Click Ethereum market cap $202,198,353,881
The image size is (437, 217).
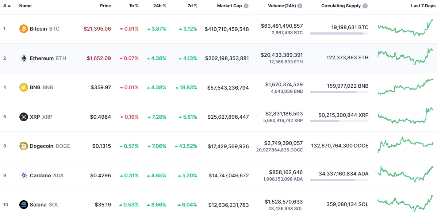click(x=227, y=58)
